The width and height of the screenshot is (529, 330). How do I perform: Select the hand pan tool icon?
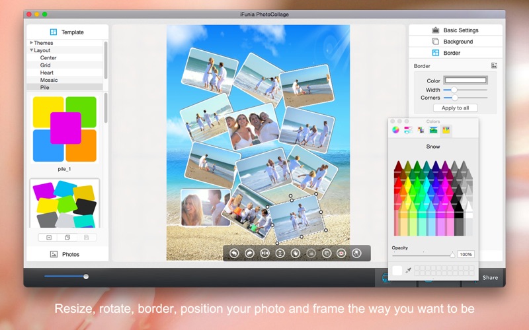coord(296,253)
